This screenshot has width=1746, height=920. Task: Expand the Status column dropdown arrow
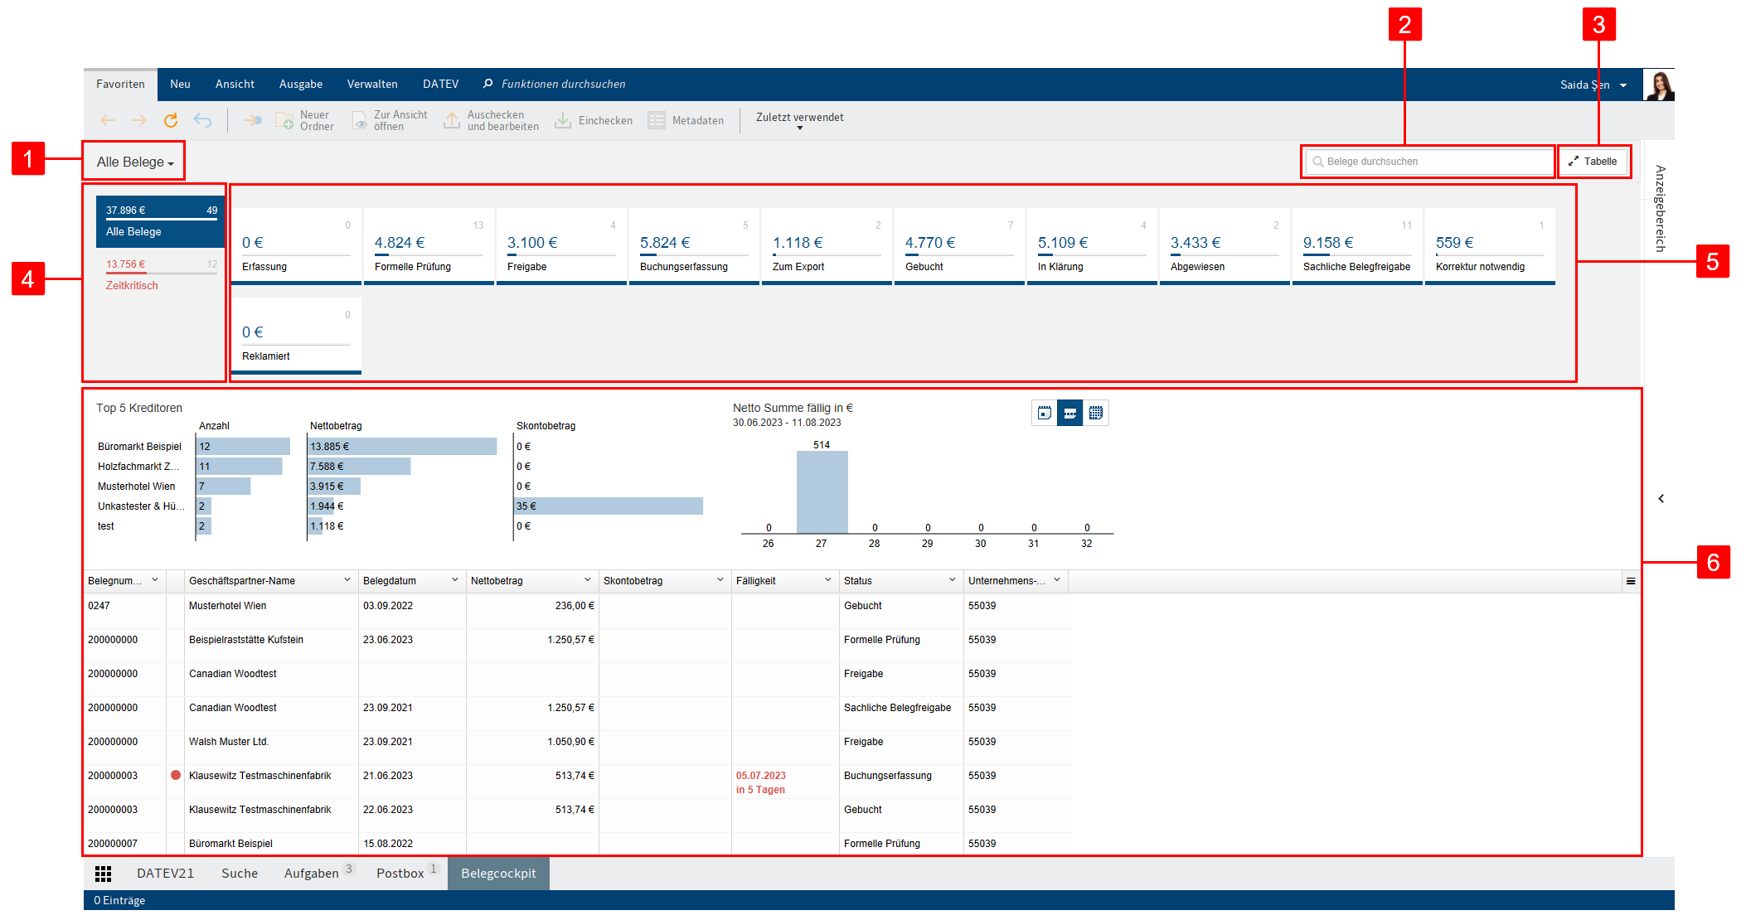[x=953, y=580]
